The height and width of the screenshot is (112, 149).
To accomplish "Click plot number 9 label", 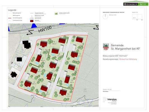I will click(55, 42).
